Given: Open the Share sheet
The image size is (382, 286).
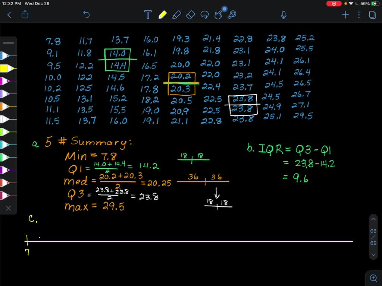Looking at the screenshot, I should pos(25,15).
